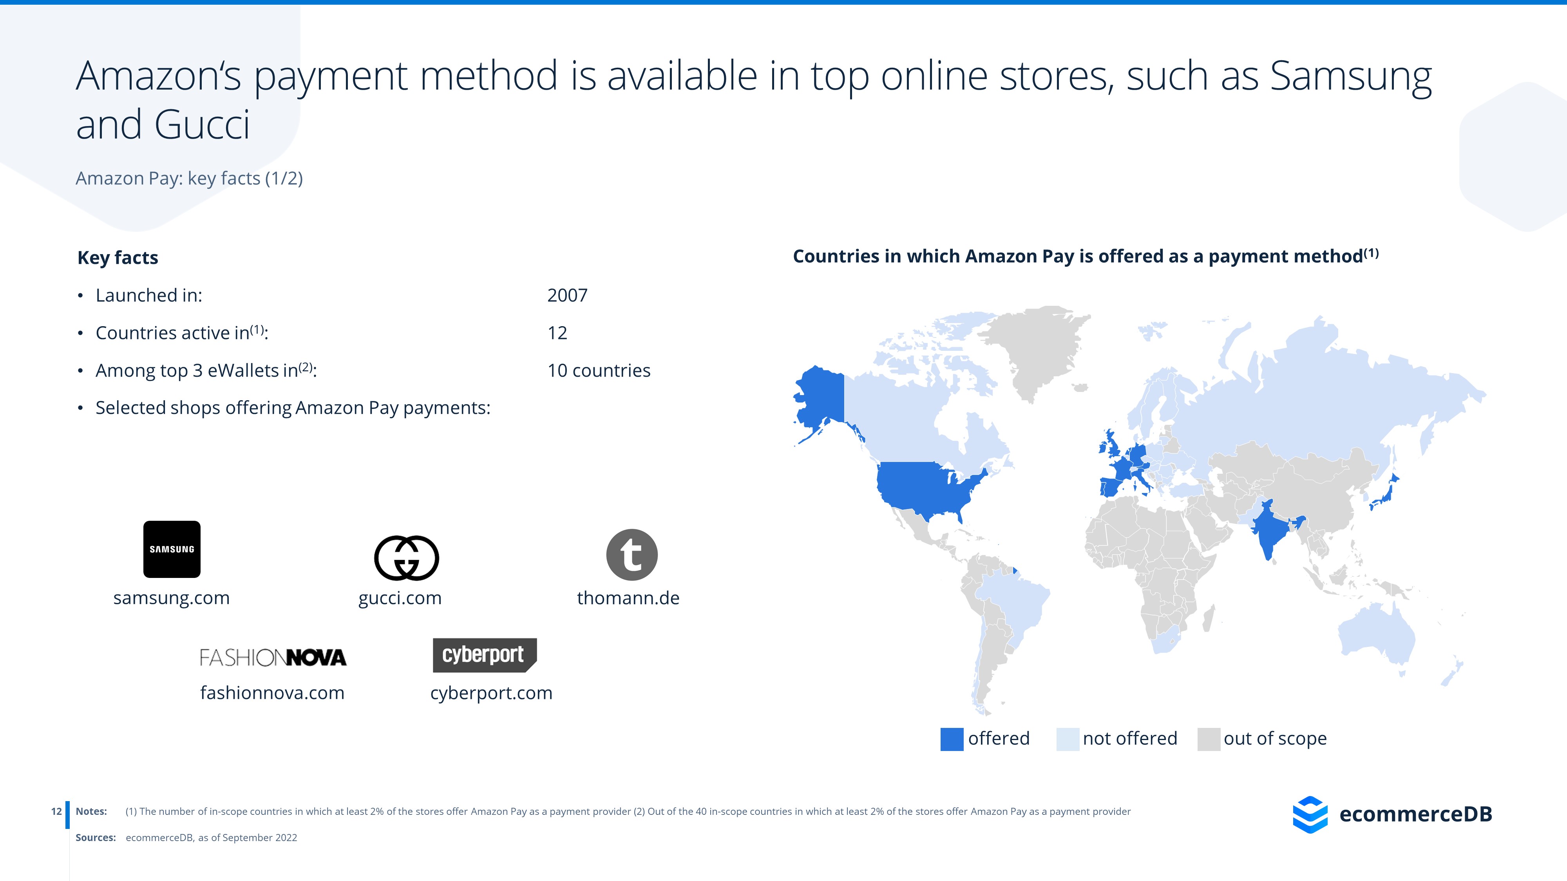Image resolution: width=1567 pixels, height=881 pixels.
Task: Open the thomann.de link text
Action: click(628, 598)
